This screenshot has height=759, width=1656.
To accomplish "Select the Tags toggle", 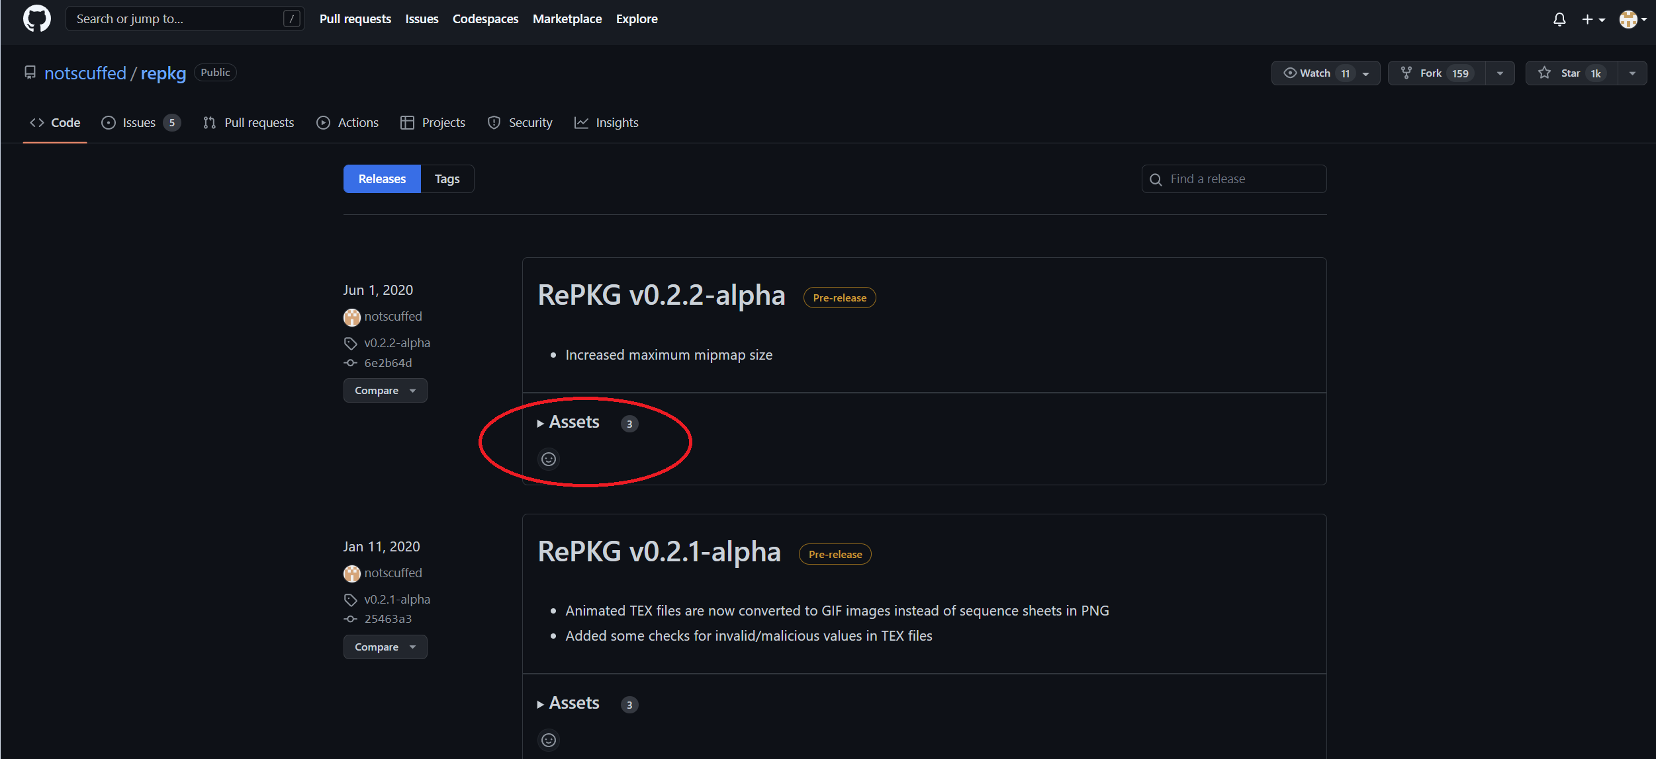I will tap(447, 179).
